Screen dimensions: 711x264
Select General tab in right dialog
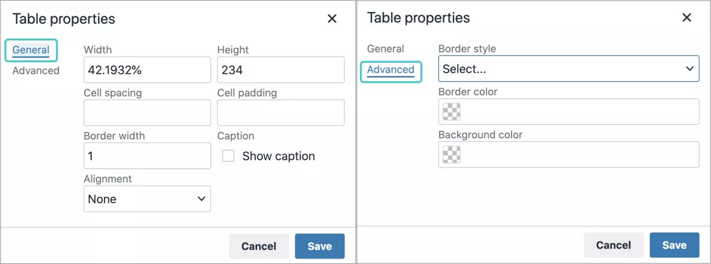tap(385, 49)
